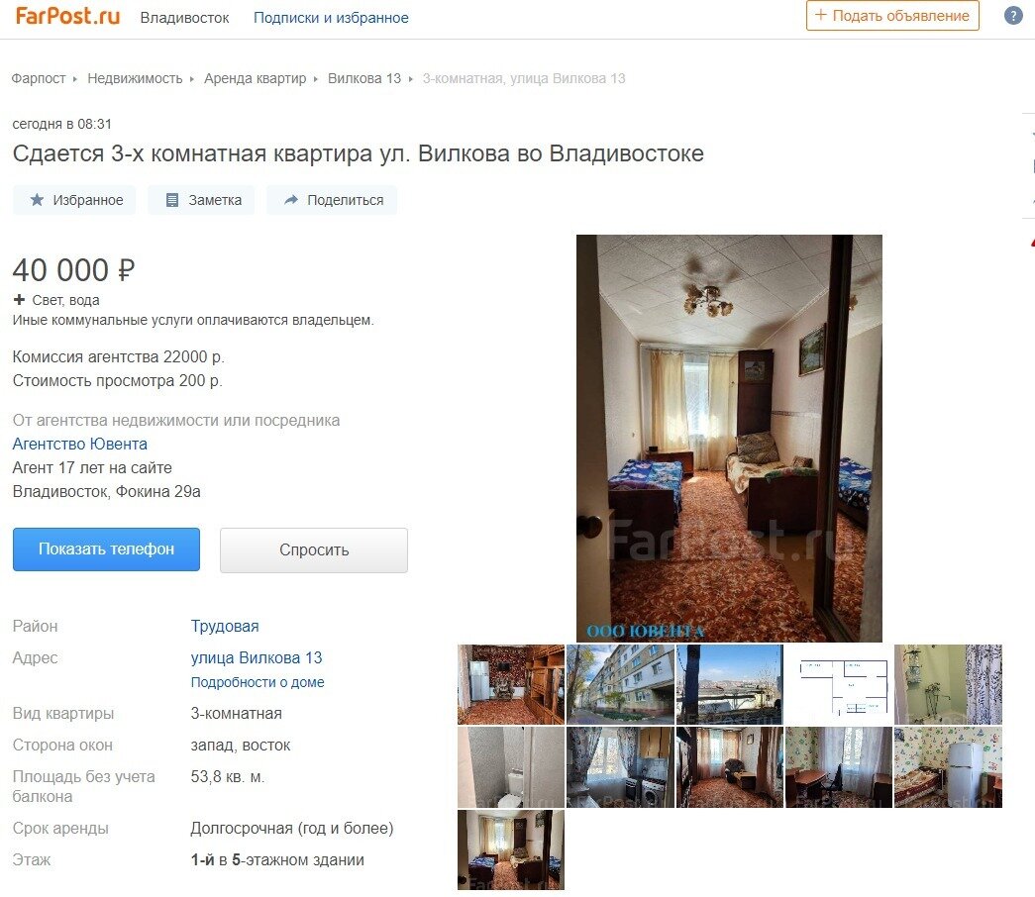
Task: Open the main bedroom photo
Action: tap(729, 439)
